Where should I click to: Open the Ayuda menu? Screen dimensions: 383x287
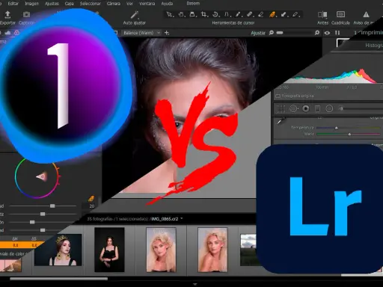tap(167, 4)
